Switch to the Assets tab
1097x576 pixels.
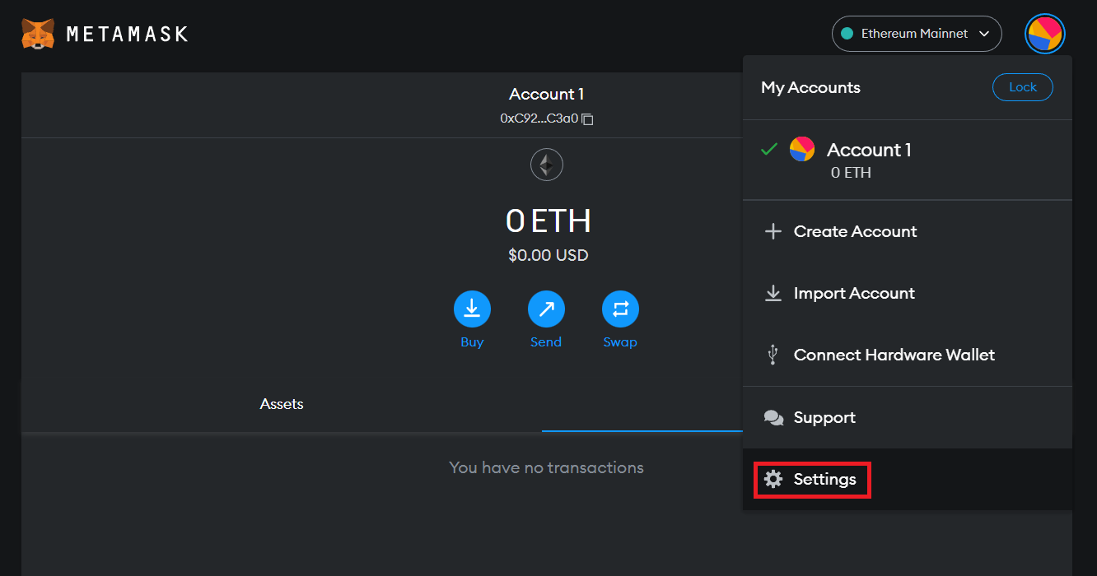point(282,404)
